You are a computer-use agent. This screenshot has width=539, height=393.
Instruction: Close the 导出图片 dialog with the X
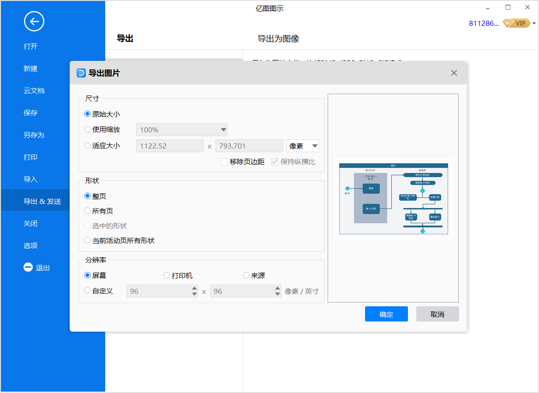pos(454,73)
